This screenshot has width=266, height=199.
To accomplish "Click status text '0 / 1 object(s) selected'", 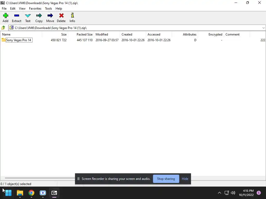I will click(x=16, y=184).
